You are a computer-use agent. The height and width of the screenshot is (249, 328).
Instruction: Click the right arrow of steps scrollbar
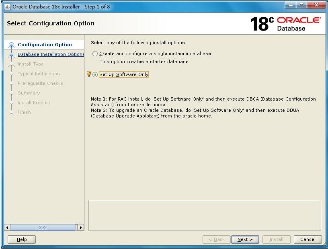tap(81, 227)
